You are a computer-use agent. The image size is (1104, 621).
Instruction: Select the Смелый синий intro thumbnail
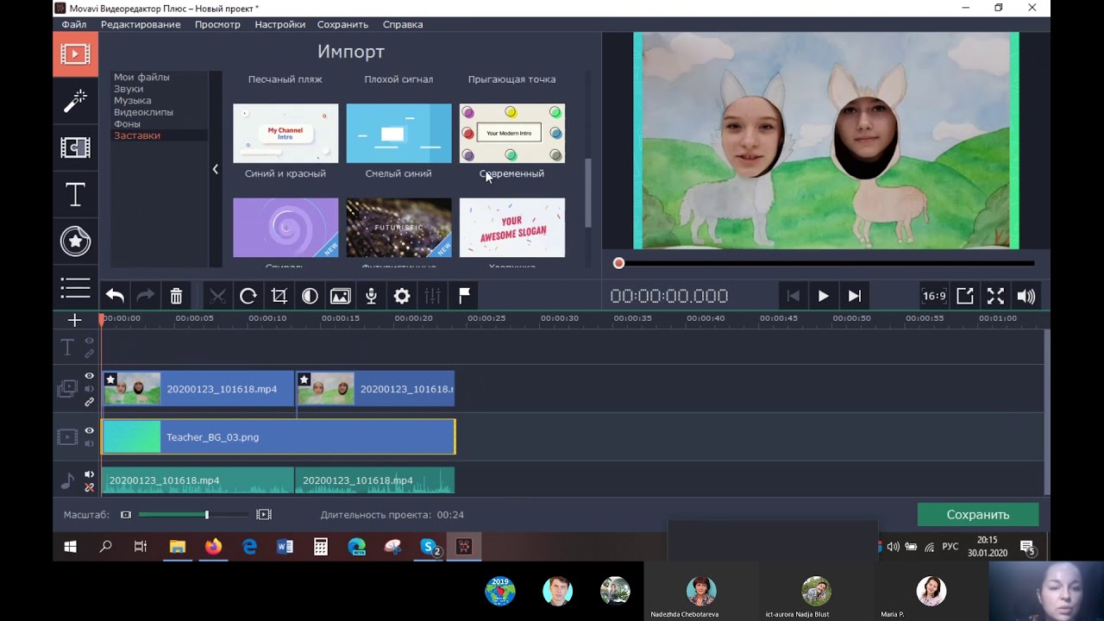[398, 133]
